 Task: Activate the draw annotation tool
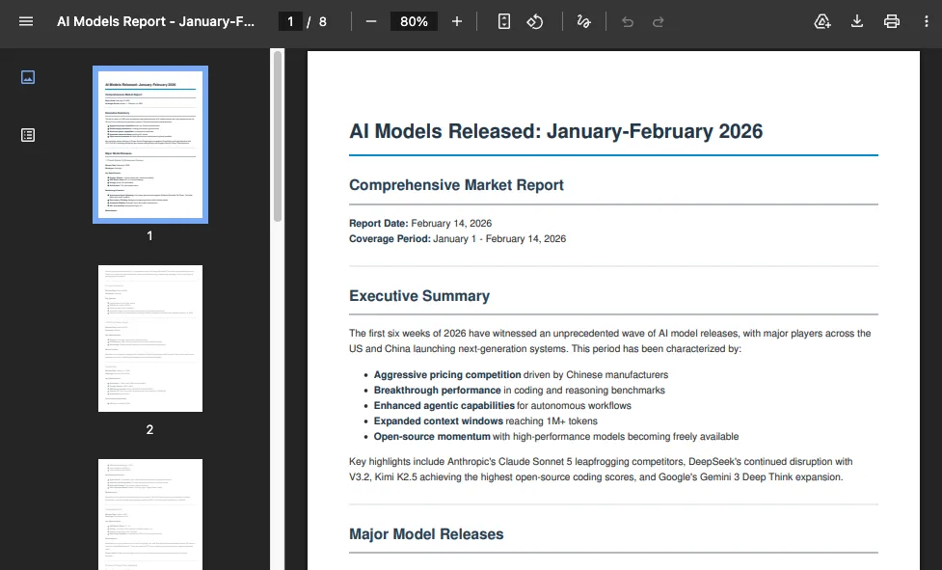[x=583, y=21]
